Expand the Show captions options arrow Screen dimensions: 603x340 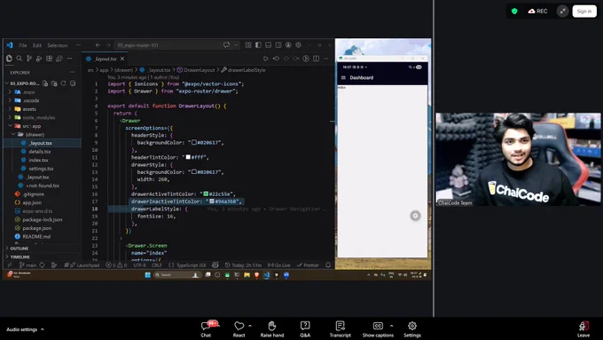point(391,326)
